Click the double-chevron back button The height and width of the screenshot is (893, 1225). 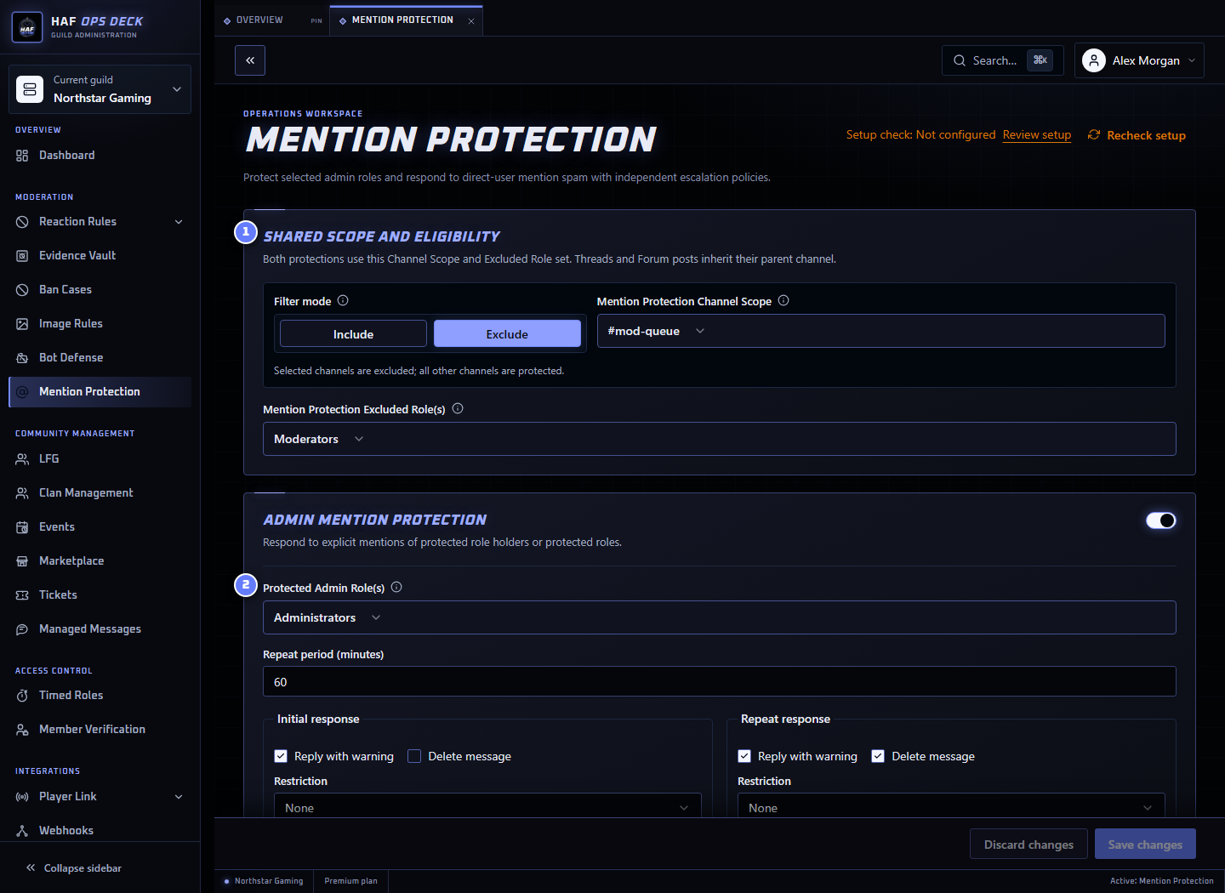point(250,60)
